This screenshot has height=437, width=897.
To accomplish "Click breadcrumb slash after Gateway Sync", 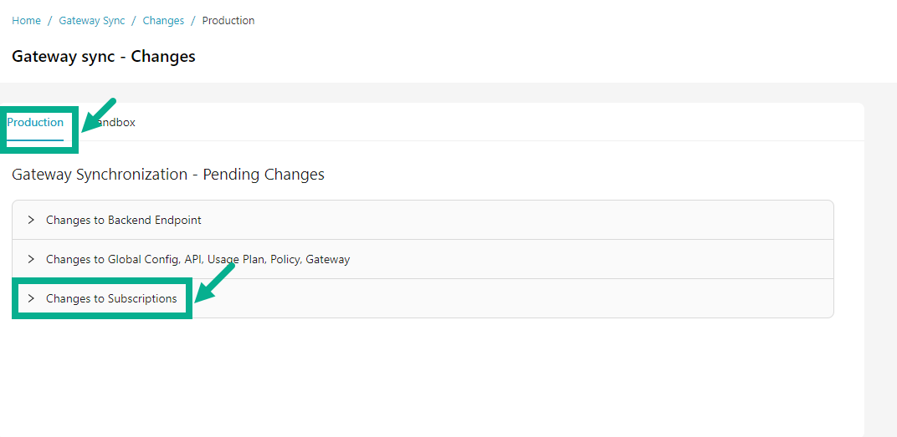I will click(x=134, y=20).
